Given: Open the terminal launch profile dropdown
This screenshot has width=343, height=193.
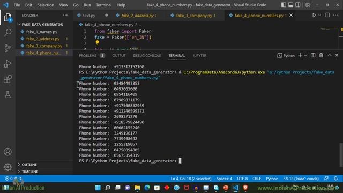Looking at the screenshot, I should (x=305, y=56).
